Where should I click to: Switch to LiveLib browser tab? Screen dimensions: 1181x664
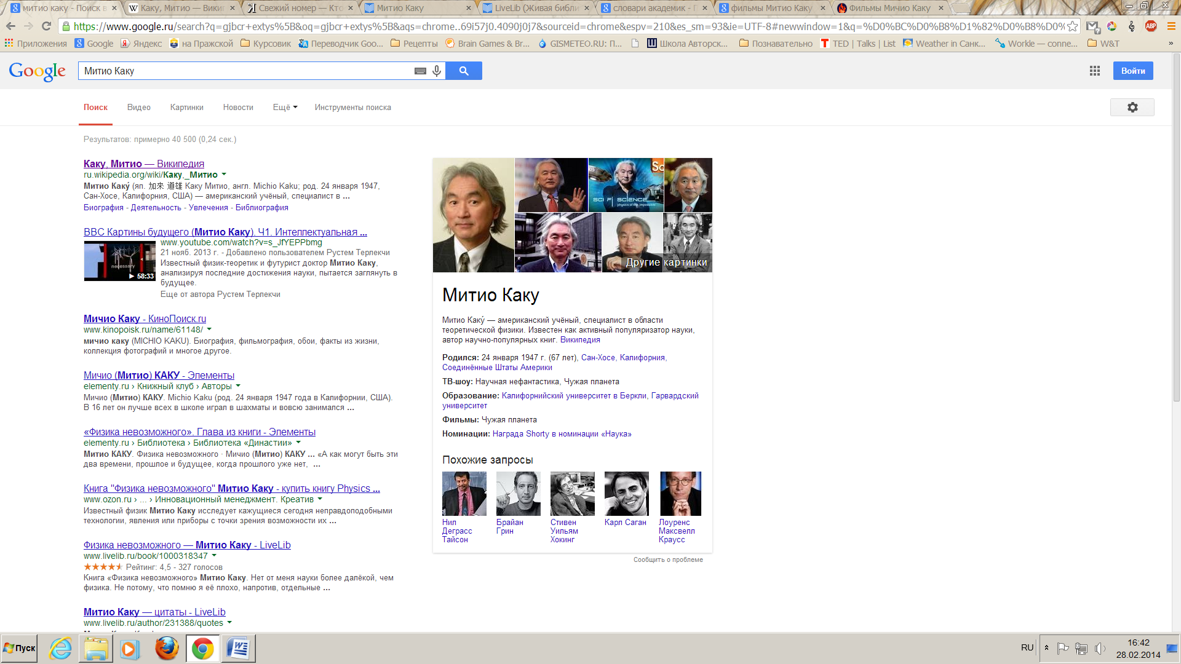coord(536,8)
